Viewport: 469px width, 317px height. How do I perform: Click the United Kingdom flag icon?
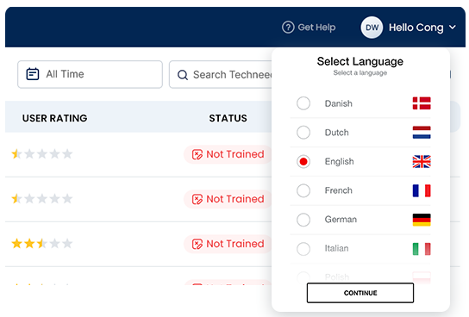pyautogui.click(x=422, y=162)
